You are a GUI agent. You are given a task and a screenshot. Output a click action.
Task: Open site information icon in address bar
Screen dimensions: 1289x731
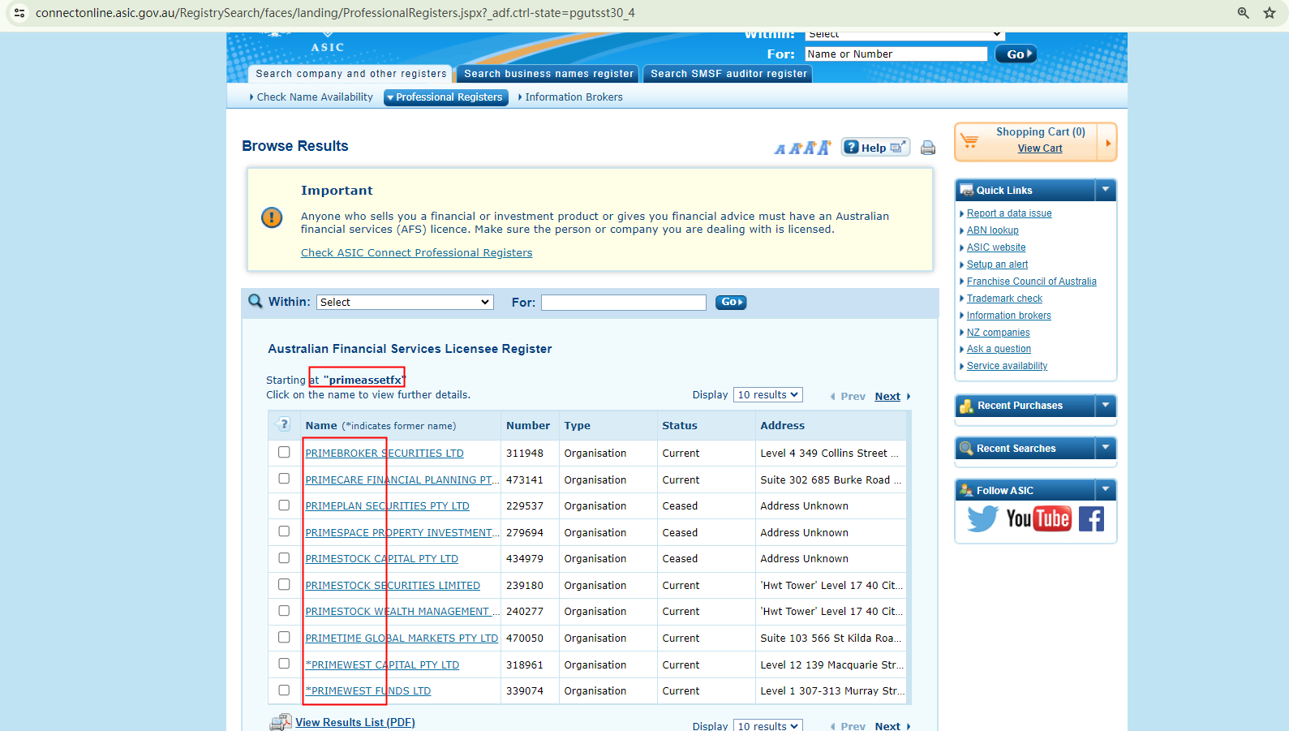19,13
